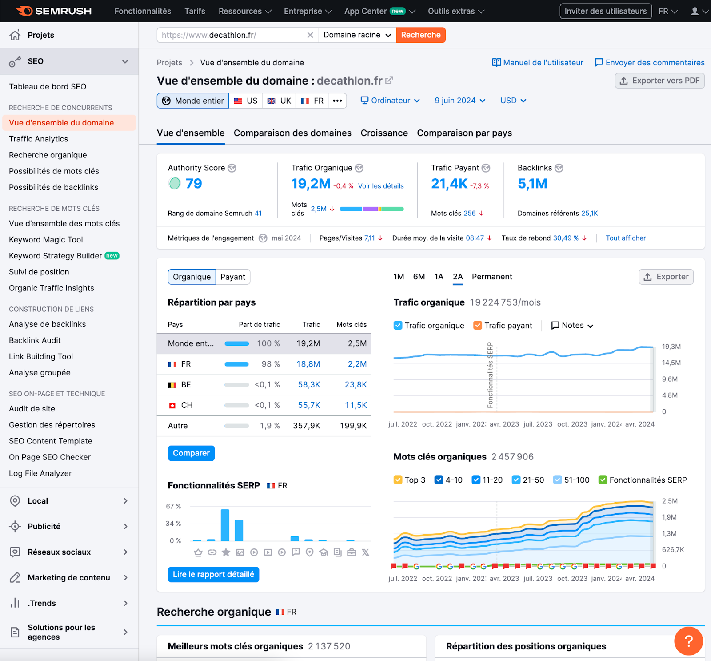Open the 9 juin 2024 date dropdown
The image size is (711, 661).
click(x=460, y=101)
